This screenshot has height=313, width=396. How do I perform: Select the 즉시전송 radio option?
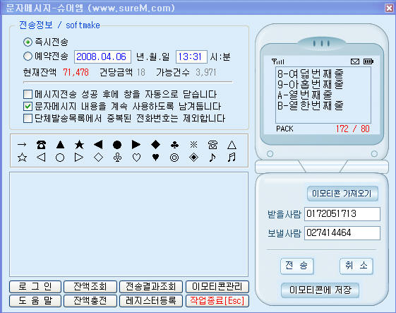(28, 42)
